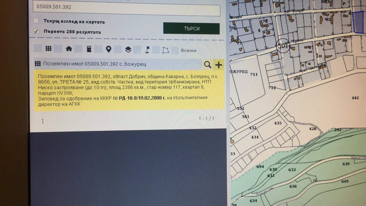Viewport: 366px width, 206px height.
Task: Select map parcel 712
Action: pos(272,88)
